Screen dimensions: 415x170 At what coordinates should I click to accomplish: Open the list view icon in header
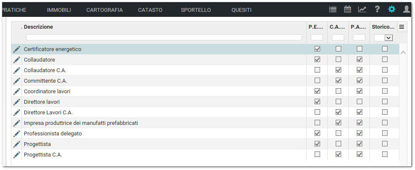click(333, 10)
